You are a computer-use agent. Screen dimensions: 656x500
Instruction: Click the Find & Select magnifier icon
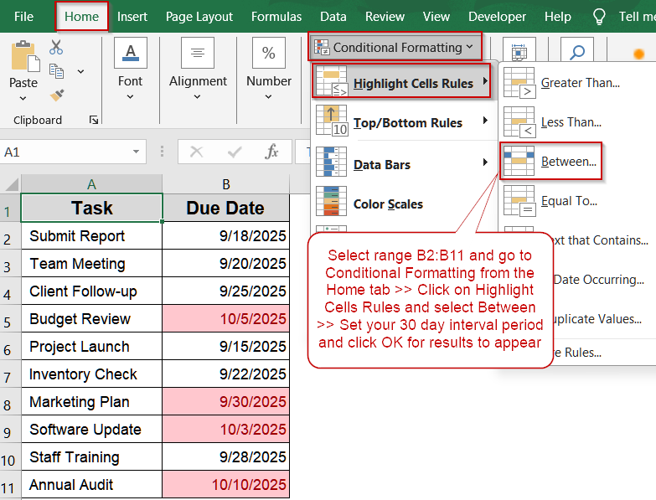[x=576, y=52]
